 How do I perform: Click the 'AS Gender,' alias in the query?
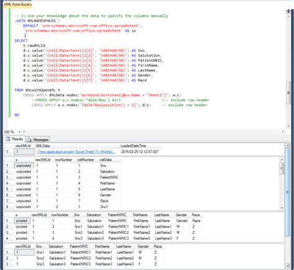[x=142, y=75]
